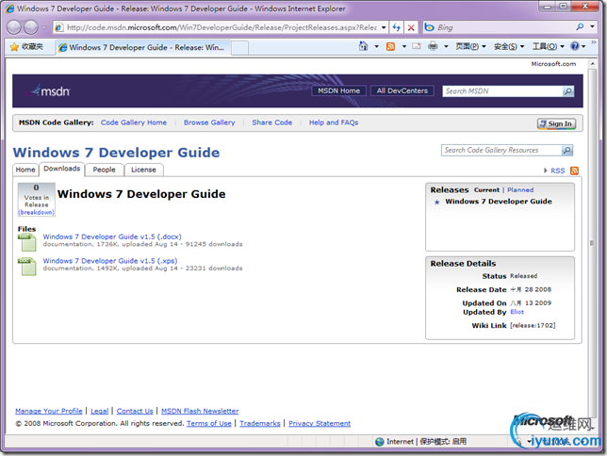The height and width of the screenshot is (456, 607).
Task: Switch to the License tab
Action: pyautogui.click(x=143, y=170)
